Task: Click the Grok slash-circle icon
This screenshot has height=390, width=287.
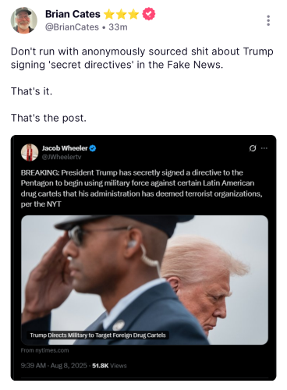Action: (x=253, y=148)
